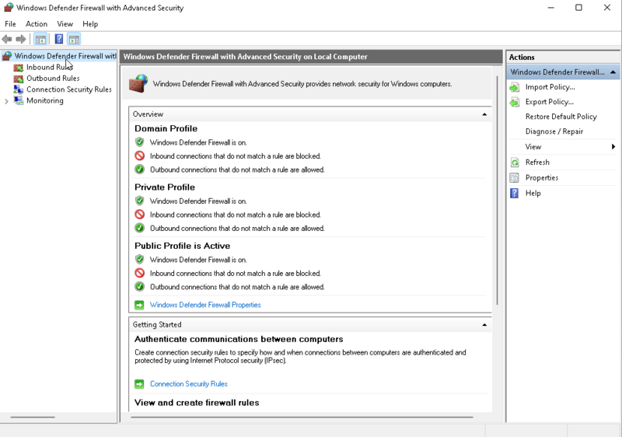This screenshot has height=437, width=622.
Task: Click the Domain Profile firewall-on shield icon
Action: [x=139, y=142]
